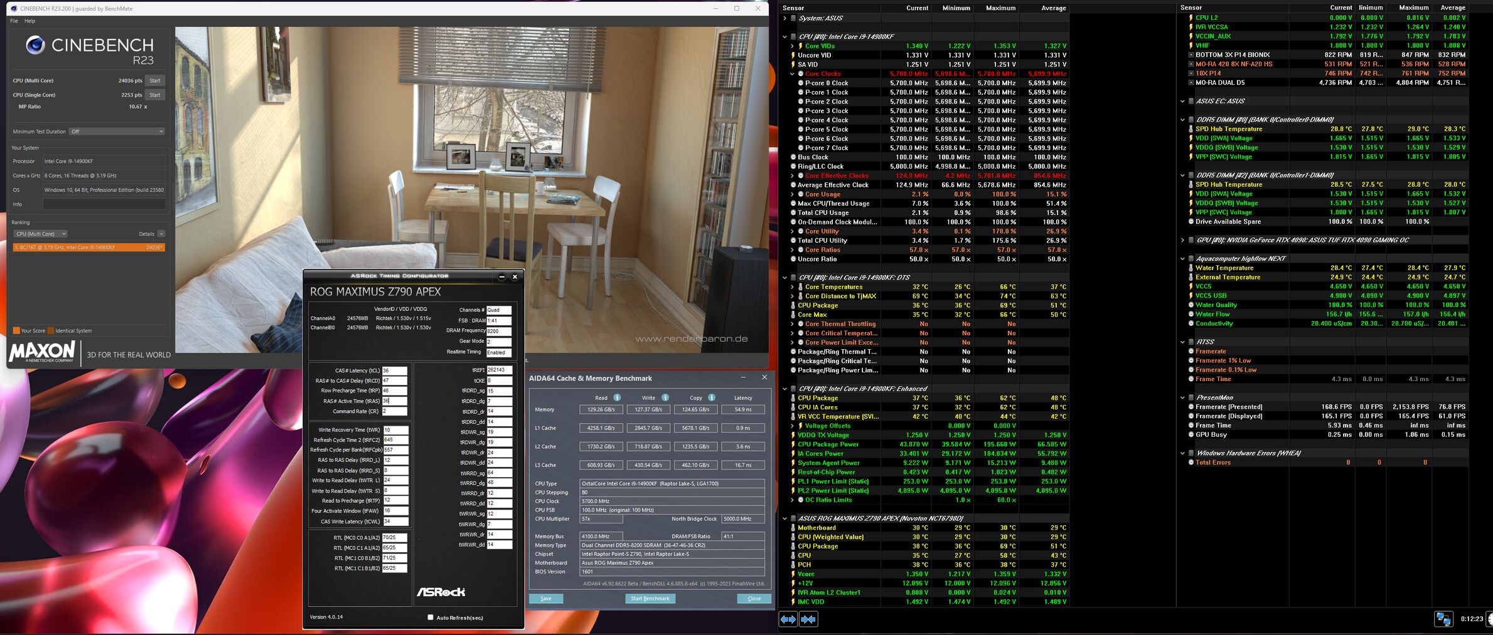Viewport: 1493px width, 635px height.
Task: Click HWiNFO expand-left blue arrows icon
Action: point(788,619)
